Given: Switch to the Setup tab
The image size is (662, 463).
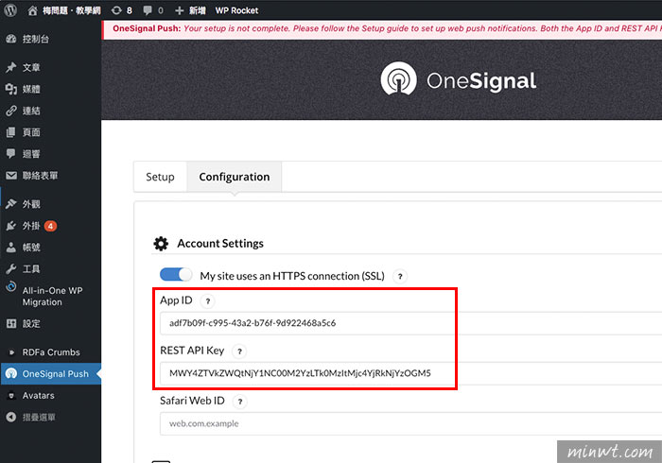Looking at the screenshot, I should pyautogui.click(x=160, y=177).
